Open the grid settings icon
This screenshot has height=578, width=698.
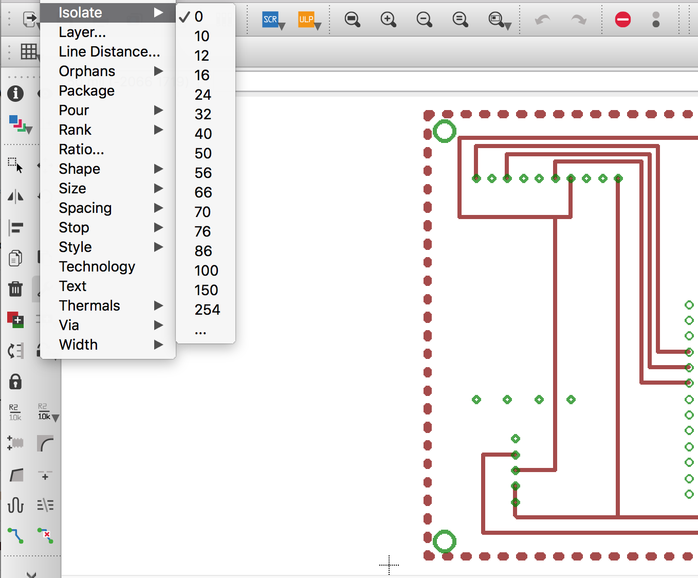click(x=28, y=51)
